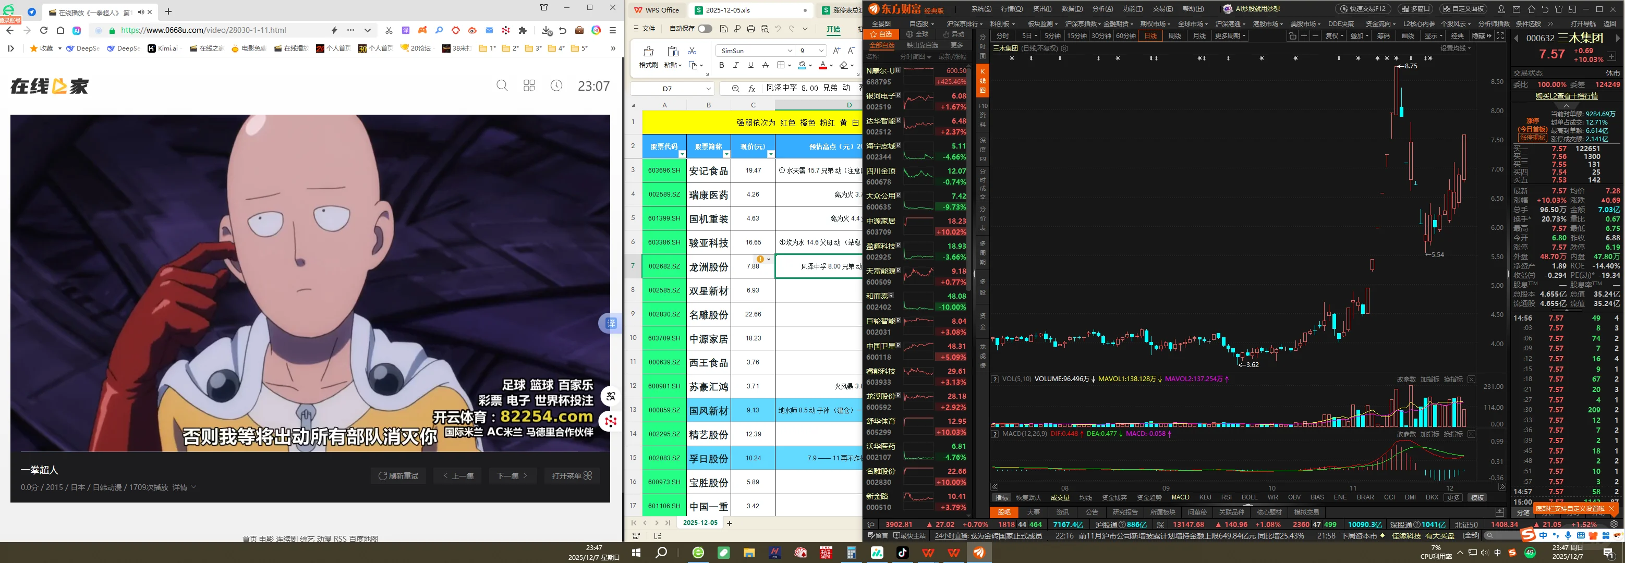
Task: Click the fx insert function icon
Action: [752, 89]
